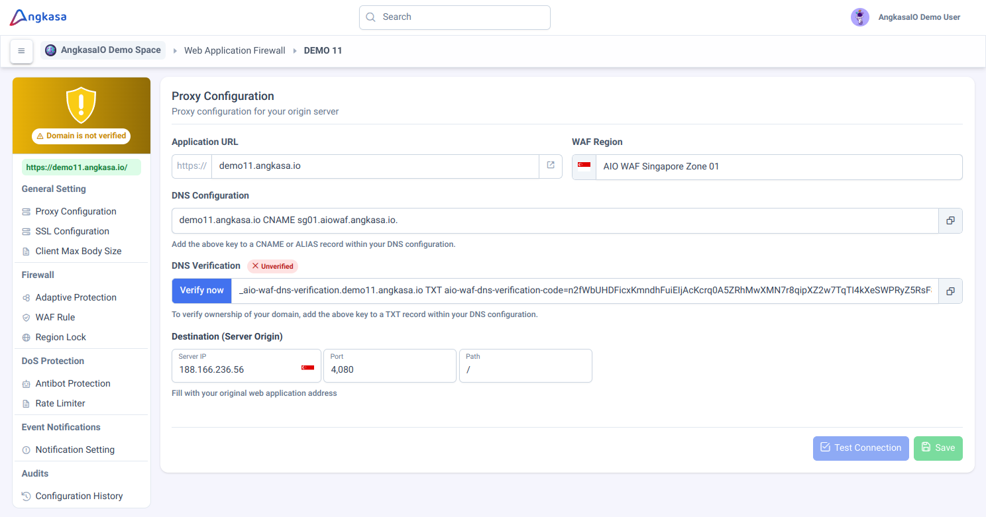The width and height of the screenshot is (986, 517).
Task: View Configuration History audit
Action: click(80, 496)
